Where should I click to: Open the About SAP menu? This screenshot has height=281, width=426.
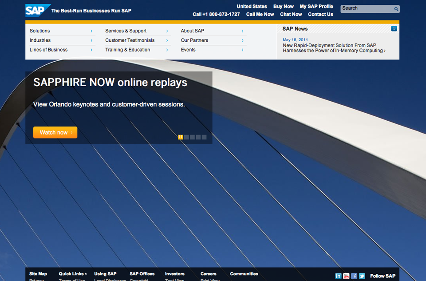tap(192, 31)
